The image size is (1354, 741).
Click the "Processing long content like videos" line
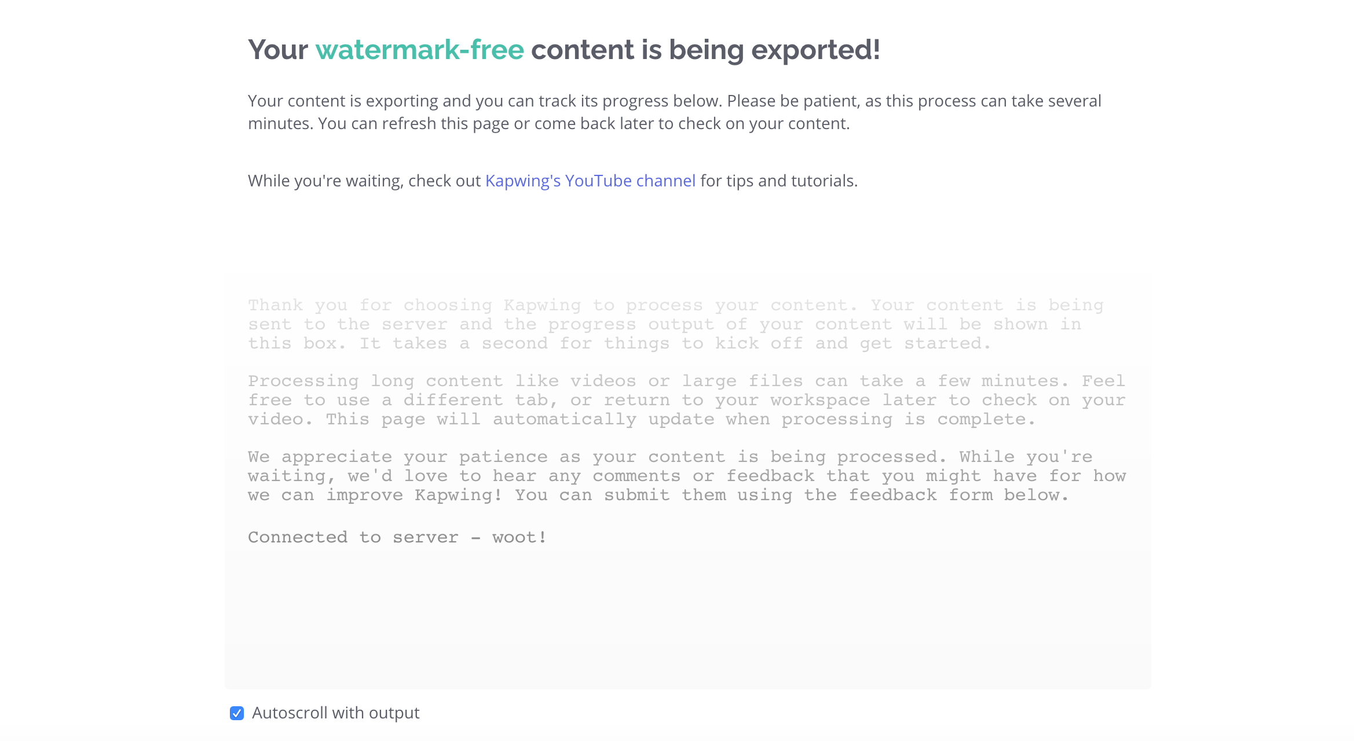pos(686,381)
